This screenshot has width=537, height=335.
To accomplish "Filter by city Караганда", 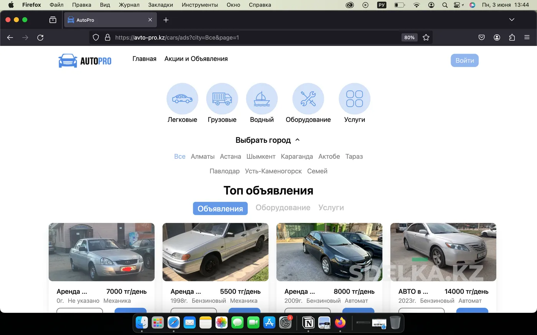I will [x=297, y=157].
